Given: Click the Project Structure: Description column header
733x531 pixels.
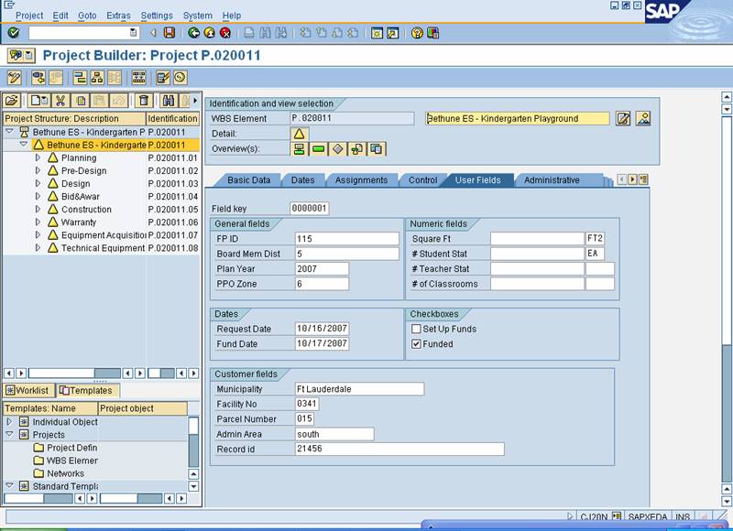Looking at the screenshot, I should [x=74, y=119].
